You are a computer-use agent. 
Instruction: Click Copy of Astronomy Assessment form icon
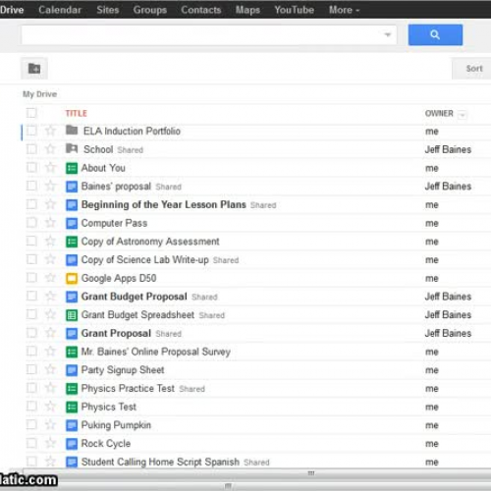point(72,242)
